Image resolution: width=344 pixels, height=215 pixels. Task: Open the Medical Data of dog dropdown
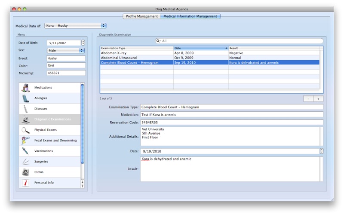click(x=75, y=26)
